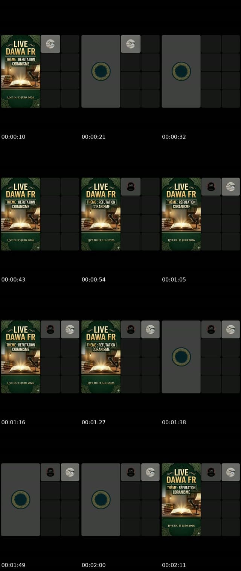Click the timestamp 00:01:49
The image size is (241, 571).
point(14,565)
